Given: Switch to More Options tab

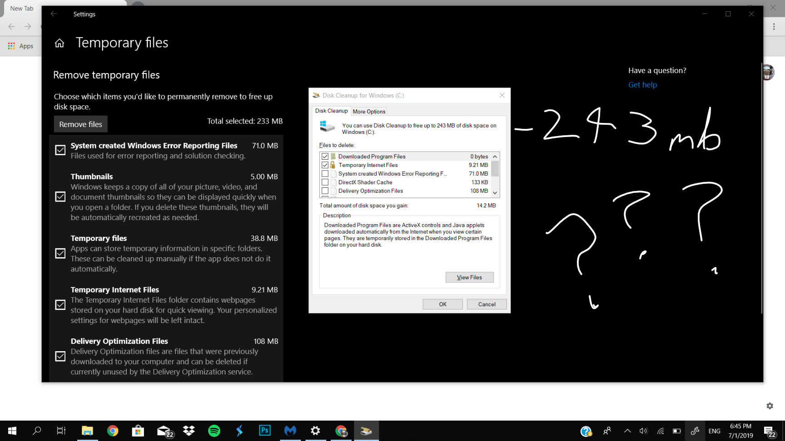Looking at the screenshot, I should 369,112.
